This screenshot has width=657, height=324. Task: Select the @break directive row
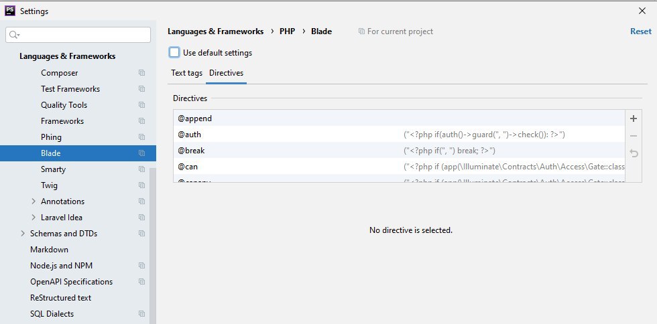(399, 151)
